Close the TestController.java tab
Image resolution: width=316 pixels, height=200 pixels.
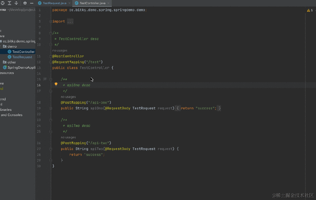(109, 3)
